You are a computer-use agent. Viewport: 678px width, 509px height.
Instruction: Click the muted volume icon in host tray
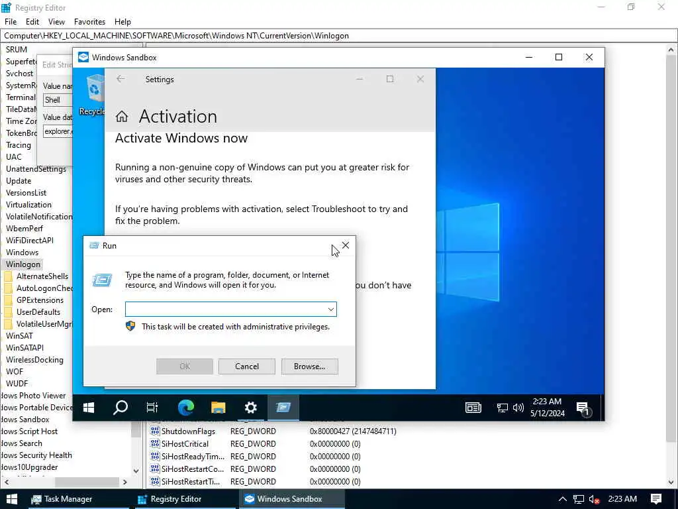click(x=594, y=500)
